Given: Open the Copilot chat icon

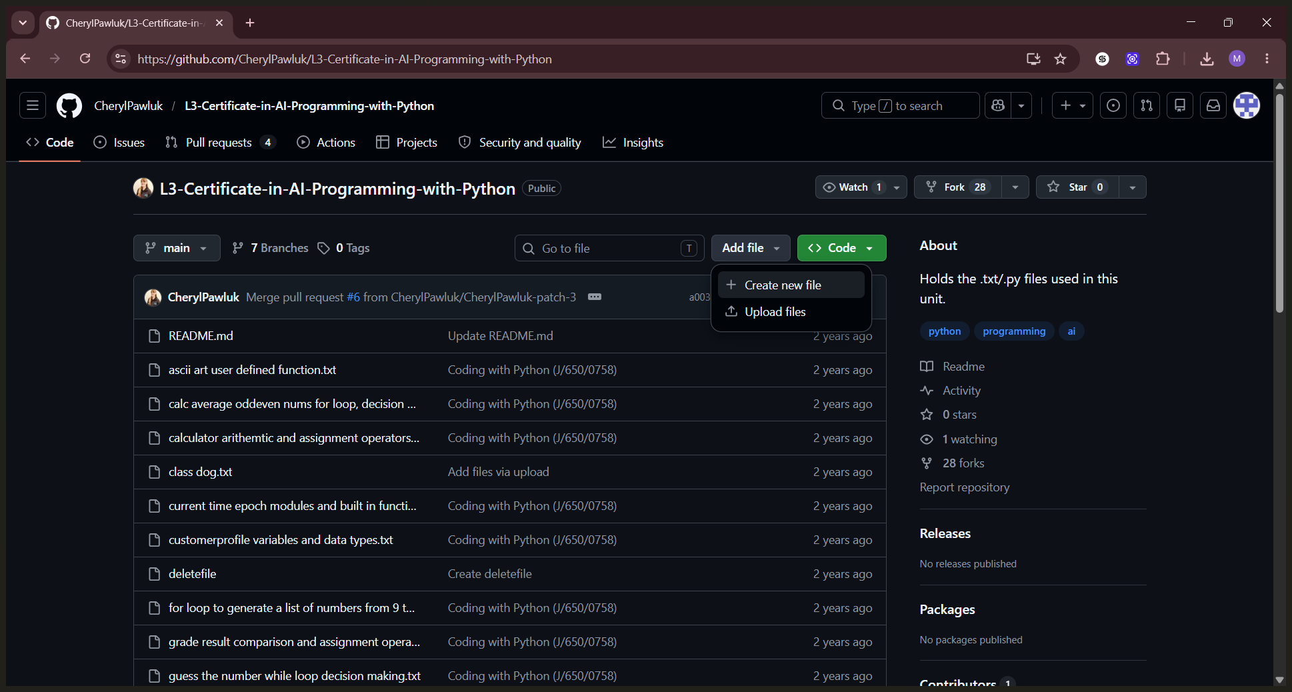Looking at the screenshot, I should pyautogui.click(x=998, y=105).
